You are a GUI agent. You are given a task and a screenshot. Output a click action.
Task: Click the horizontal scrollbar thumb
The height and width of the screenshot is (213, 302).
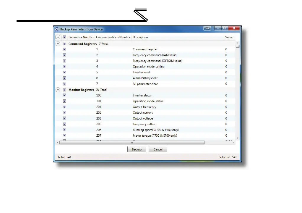pos(132,142)
